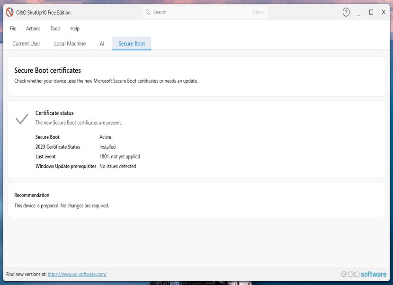This screenshot has width=393, height=285.
Task: Open the Actions menu
Action: 33,28
